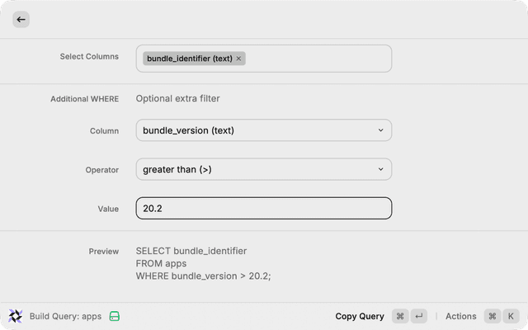The width and height of the screenshot is (528, 330).
Task: Click the green database icon beside apps
Action: 115,316
